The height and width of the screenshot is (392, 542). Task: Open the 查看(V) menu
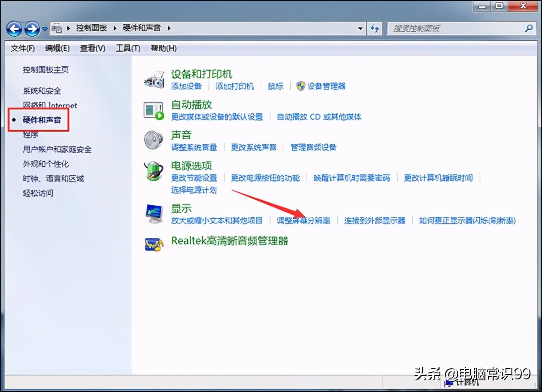[92, 48]
